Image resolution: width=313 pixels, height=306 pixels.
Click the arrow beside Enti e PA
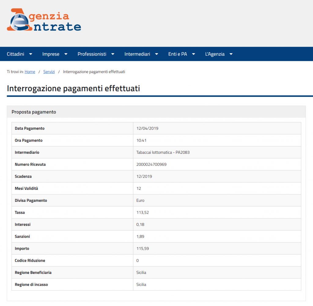[x=193, y=54]
